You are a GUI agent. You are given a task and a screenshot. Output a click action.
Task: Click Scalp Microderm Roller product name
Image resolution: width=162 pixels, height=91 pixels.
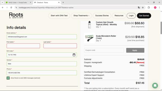click(106, 37)
